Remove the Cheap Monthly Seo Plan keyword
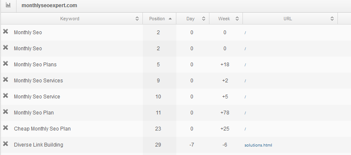Viewport: 351px width, 155px height. tap(6, 128)
